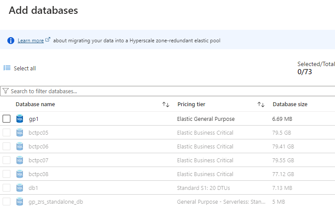
Task: Click the SQL icon beside bctpc07
Action: [19, 160]
